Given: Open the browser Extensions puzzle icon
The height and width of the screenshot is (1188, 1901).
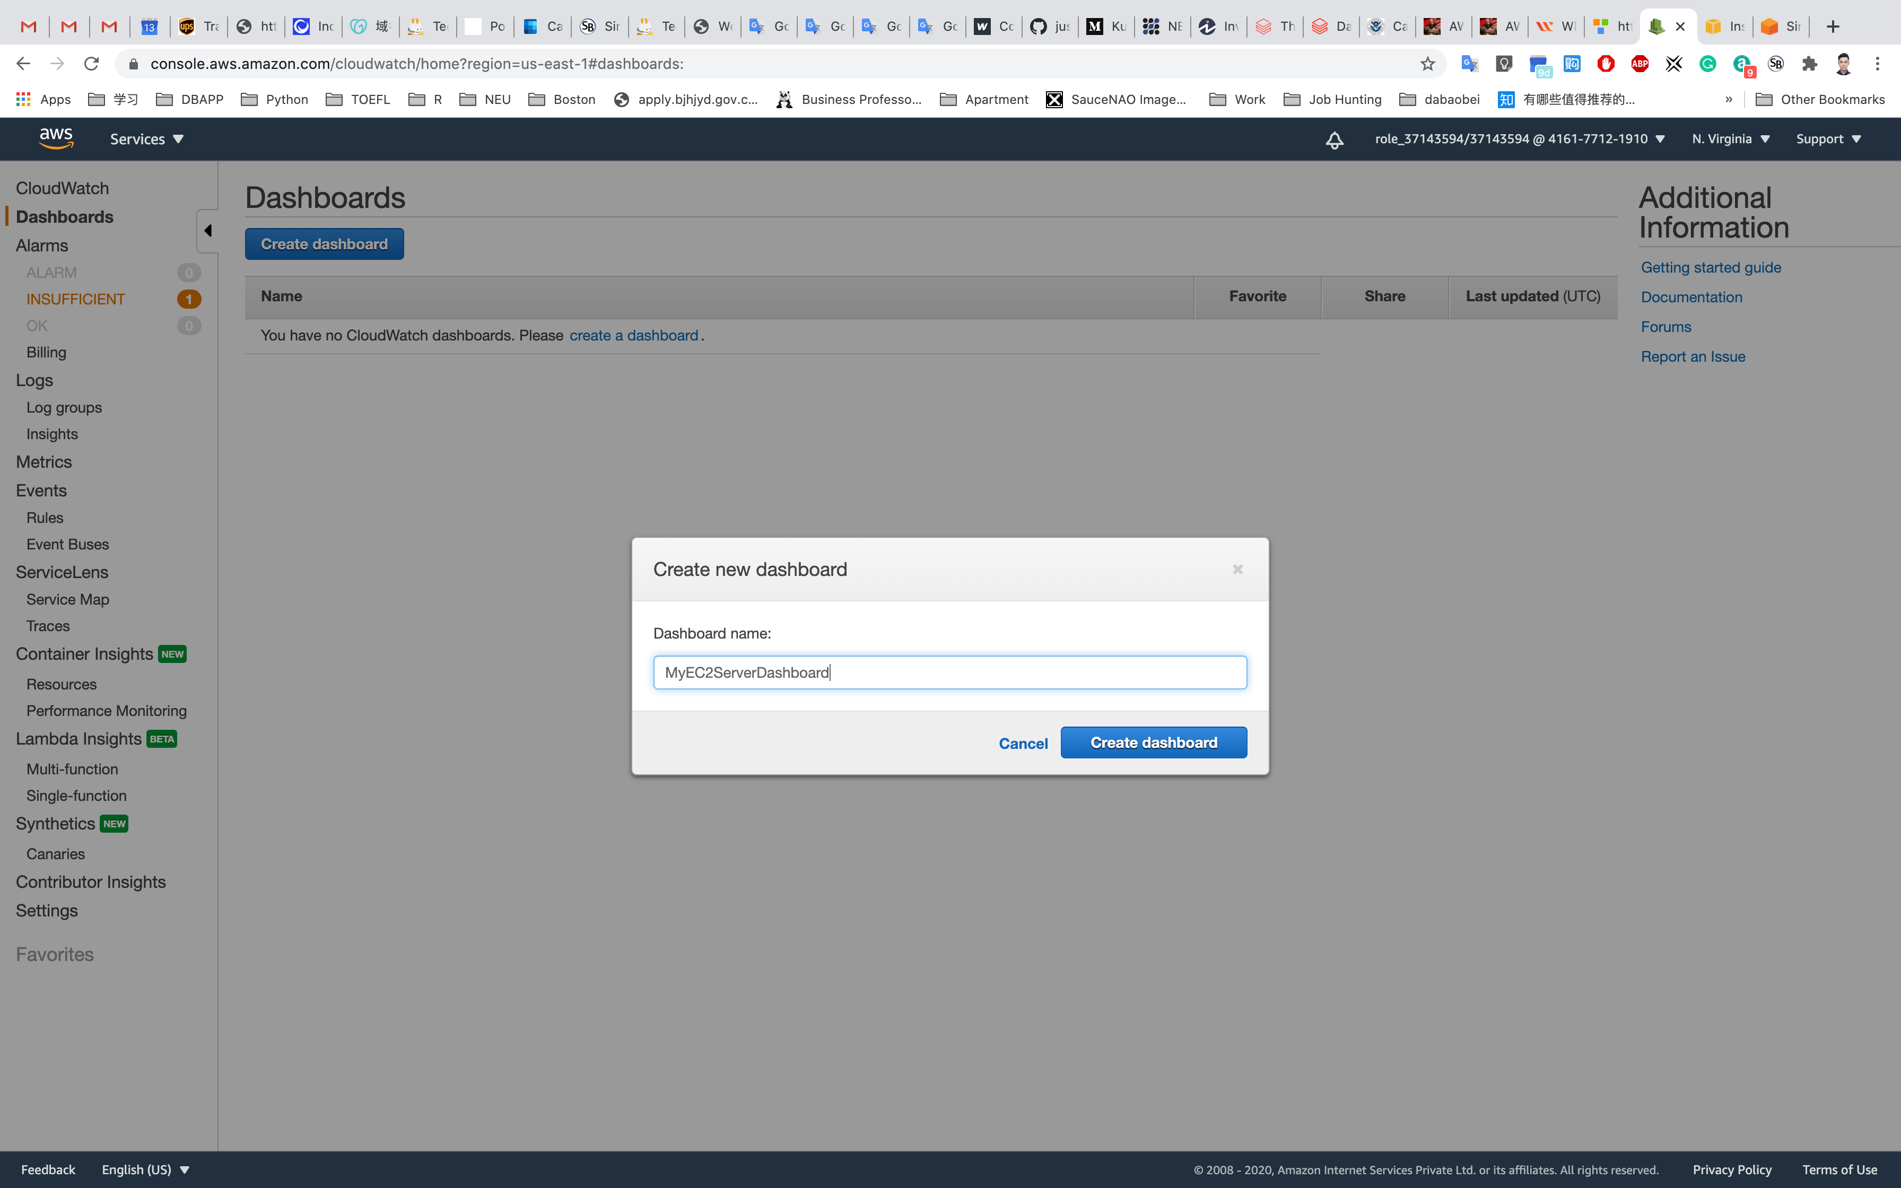Looking at the screenshot, I should point(1809,64).
